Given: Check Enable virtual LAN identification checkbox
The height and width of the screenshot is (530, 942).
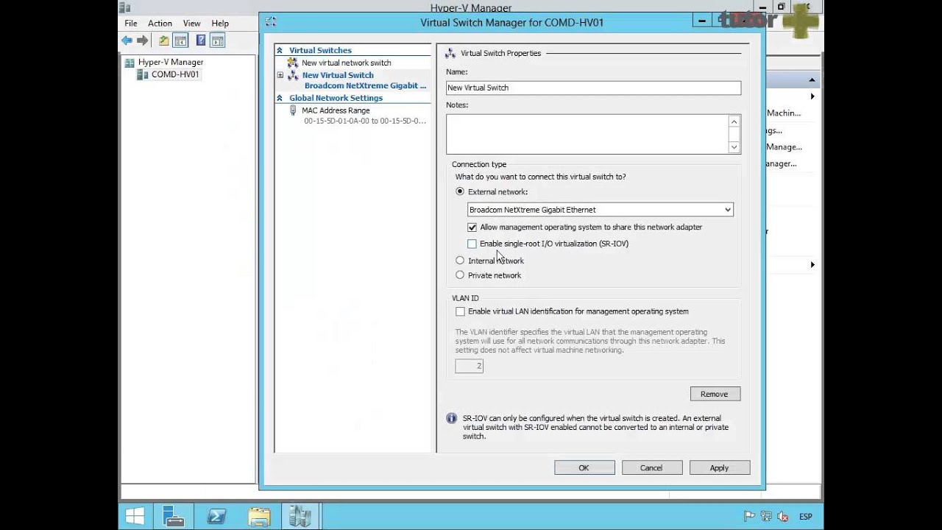Looking at the screenshot, I should tap(460, 311).
